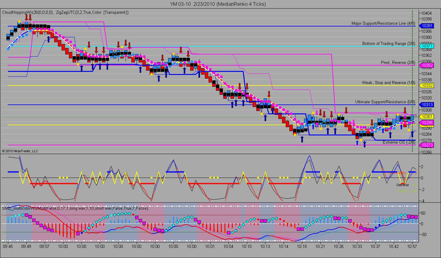Click the 10:14 time axis label
This screenshot has width=441, height=258.
[283, 246]
